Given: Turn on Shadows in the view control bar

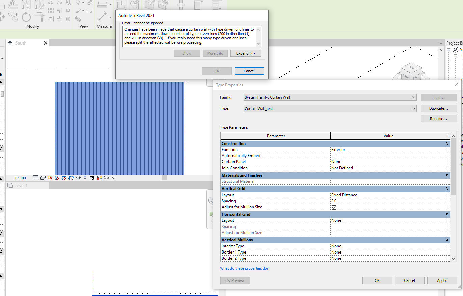Looking at the screenshot, I should [57, 178].
